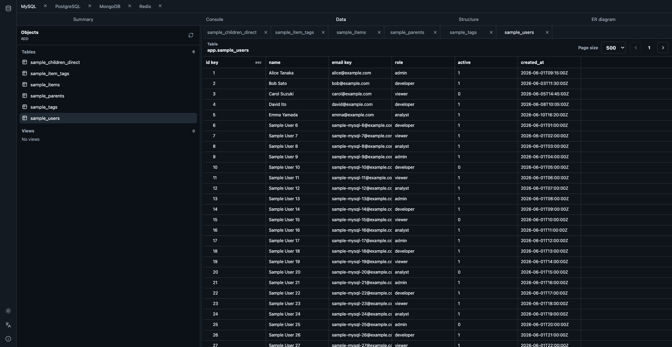672x347 pixels.
Task: Open the ER diagram section
Action: (603, 20)
